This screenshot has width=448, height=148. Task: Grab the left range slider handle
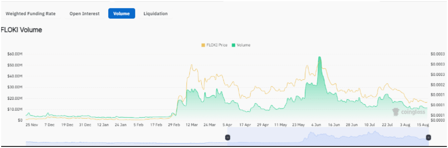[x=228, y=137]
